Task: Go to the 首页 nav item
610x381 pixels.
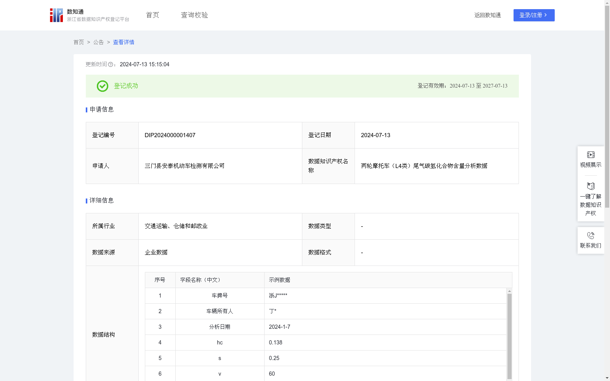Action: [x=152, y=15]
